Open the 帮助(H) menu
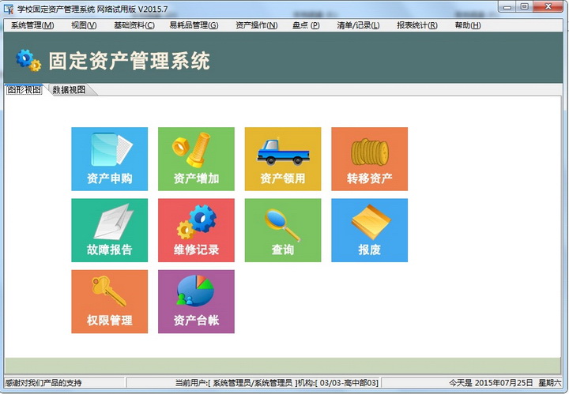Viewport: 569px width, 394px height. click(x=468, y=25)
